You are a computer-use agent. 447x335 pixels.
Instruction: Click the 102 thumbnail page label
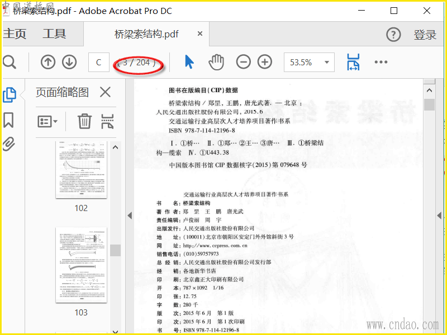click(81, 208)
